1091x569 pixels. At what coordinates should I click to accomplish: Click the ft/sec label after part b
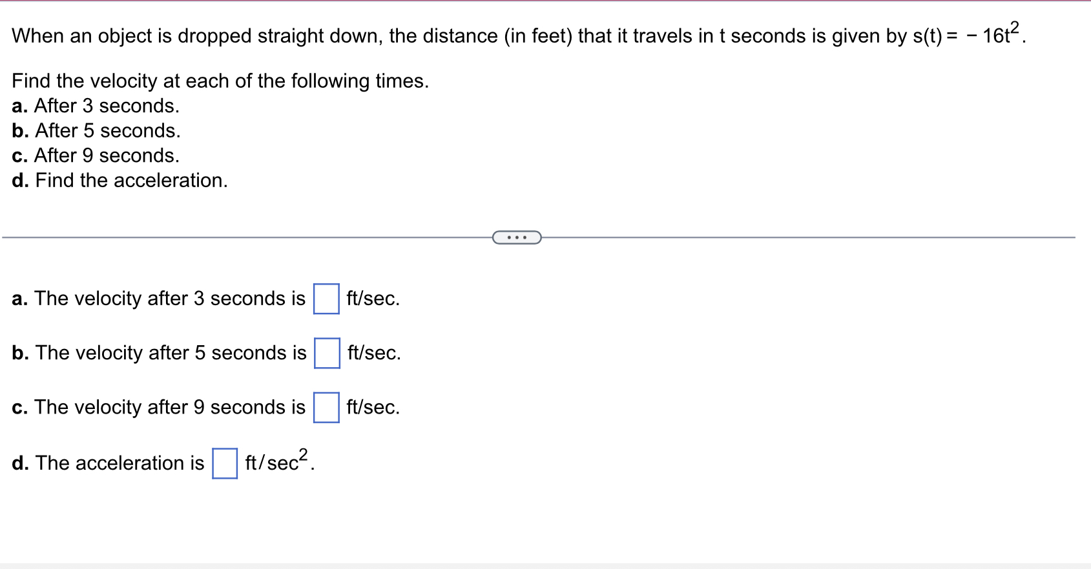tap(373, 354)
